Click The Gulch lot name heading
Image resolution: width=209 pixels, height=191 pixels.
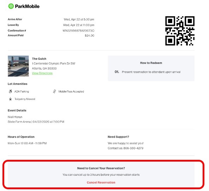39,59
